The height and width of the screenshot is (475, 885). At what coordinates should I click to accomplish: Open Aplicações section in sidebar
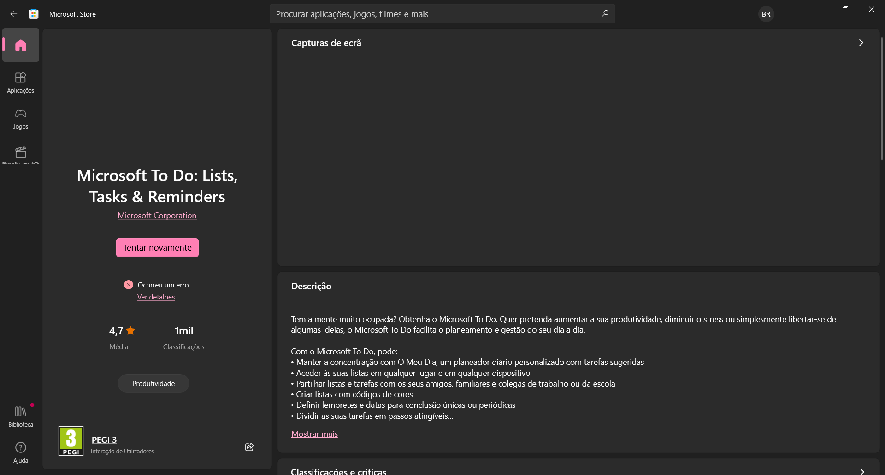point(21,83)
